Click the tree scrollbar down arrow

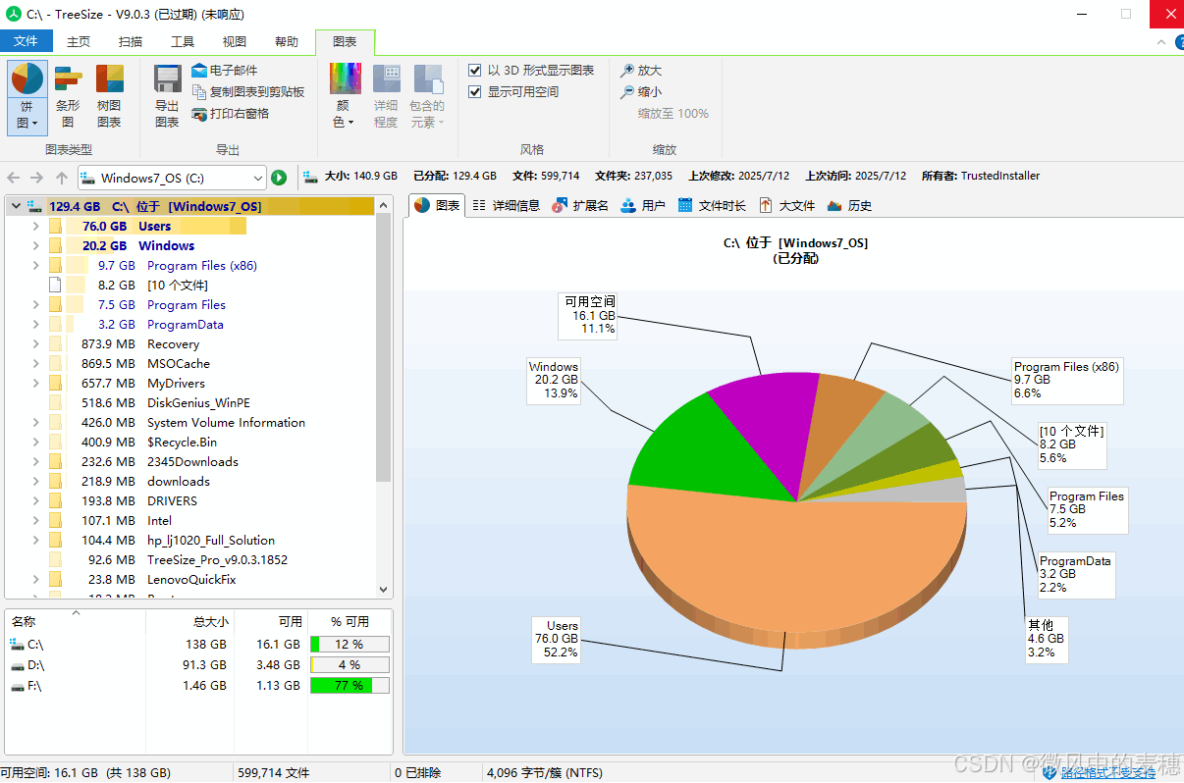click(384, 590)
